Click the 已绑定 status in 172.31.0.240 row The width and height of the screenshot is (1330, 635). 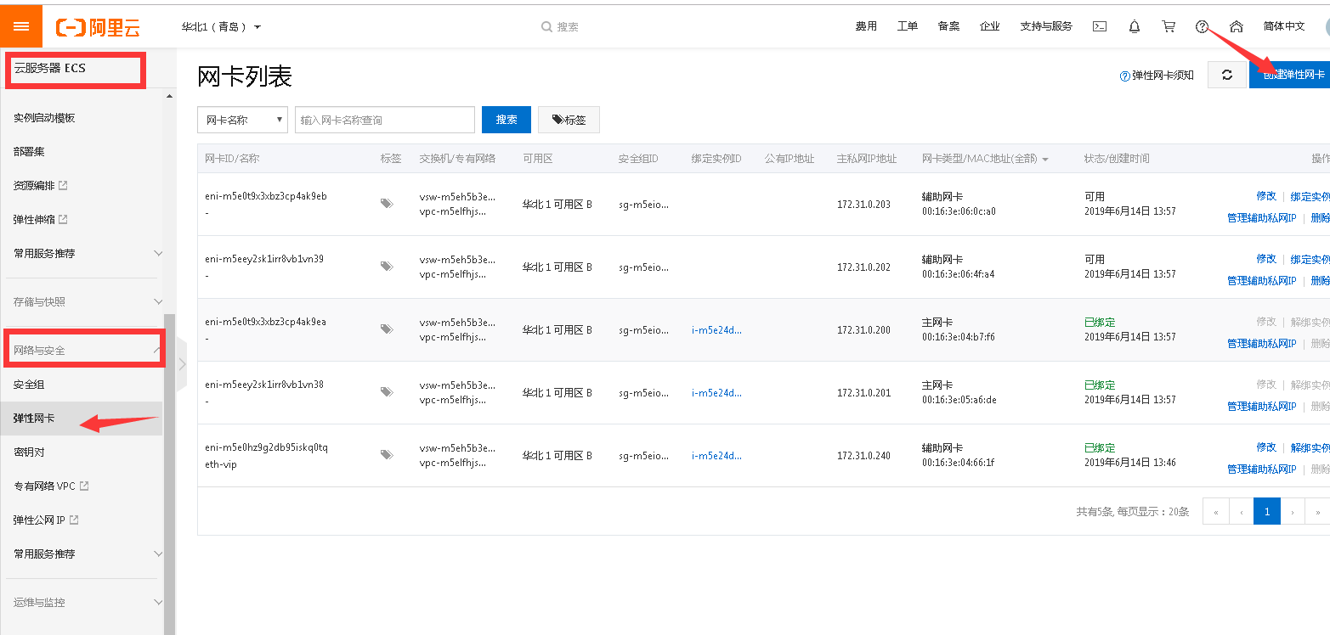tap(1100, 447)
